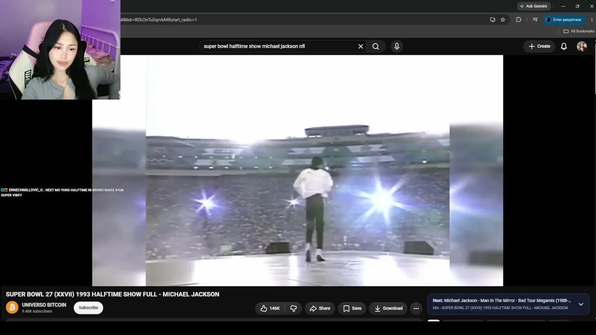Share the Michael Jackson halftime video
The width and height of the screenshot is (596, 335).
320,308
